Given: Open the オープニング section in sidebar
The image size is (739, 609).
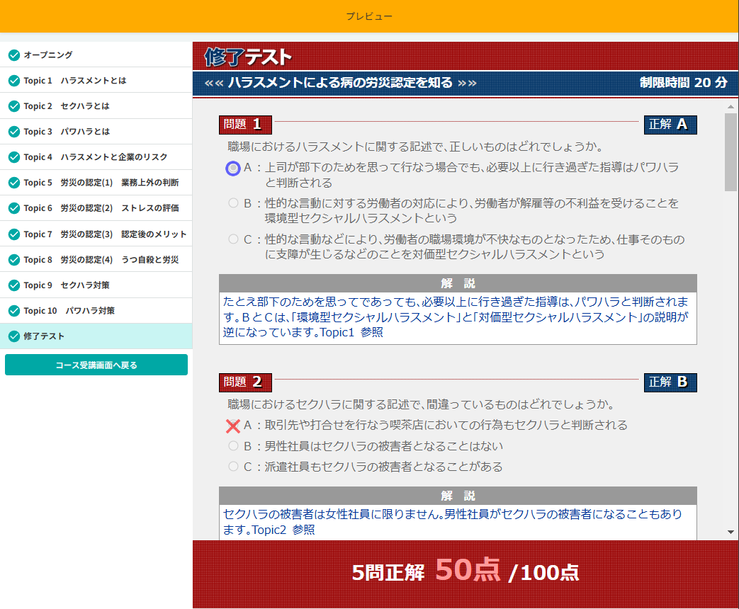Looking at the screenshot, I should [x=96, y=55].
